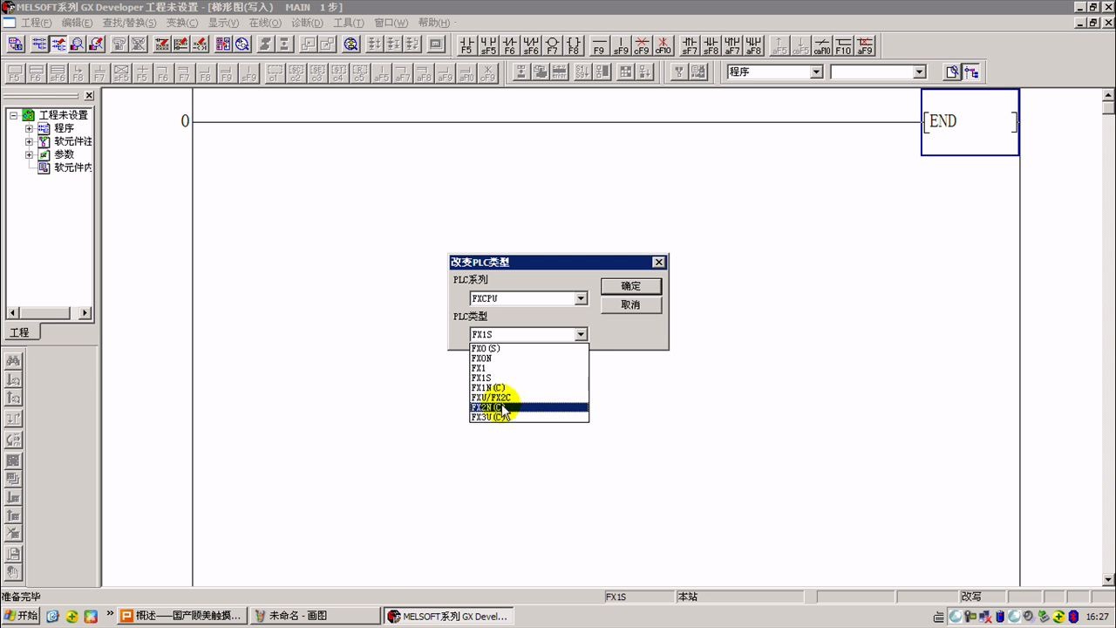
Task: Click the pink device grid toolbar icon
Action: (223, 44)
